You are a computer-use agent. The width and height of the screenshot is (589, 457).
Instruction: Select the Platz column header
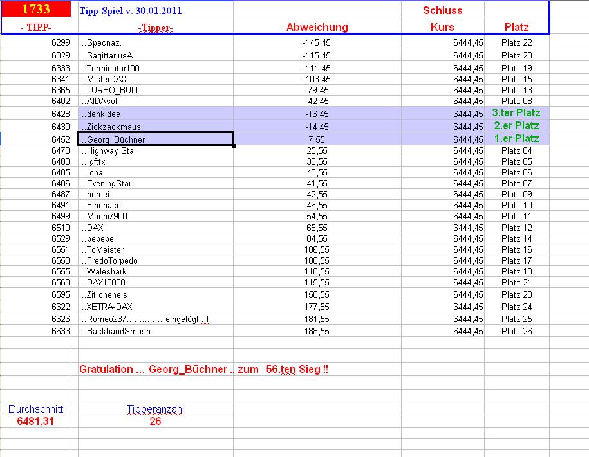tap(516, 27)
